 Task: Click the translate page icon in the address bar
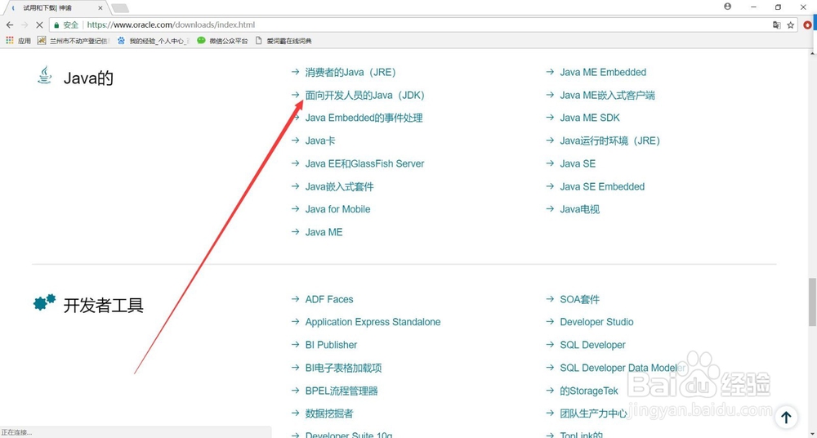[776, 25]
